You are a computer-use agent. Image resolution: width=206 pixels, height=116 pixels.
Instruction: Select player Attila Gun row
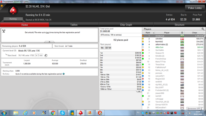point(173,47)
